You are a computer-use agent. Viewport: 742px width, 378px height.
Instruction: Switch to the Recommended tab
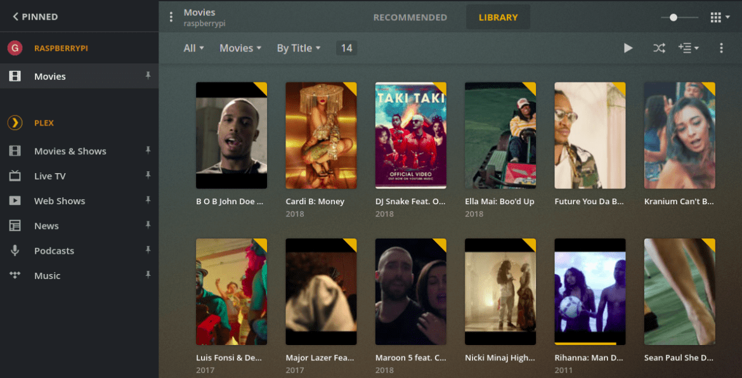click(410, 18)
